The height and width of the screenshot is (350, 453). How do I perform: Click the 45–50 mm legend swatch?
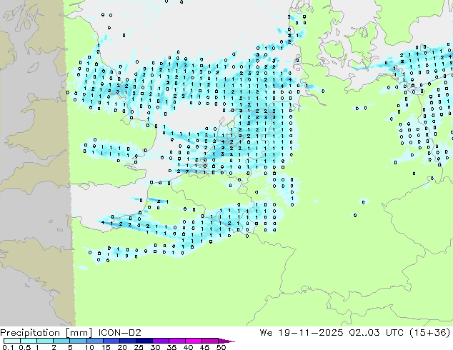[210, 341]
